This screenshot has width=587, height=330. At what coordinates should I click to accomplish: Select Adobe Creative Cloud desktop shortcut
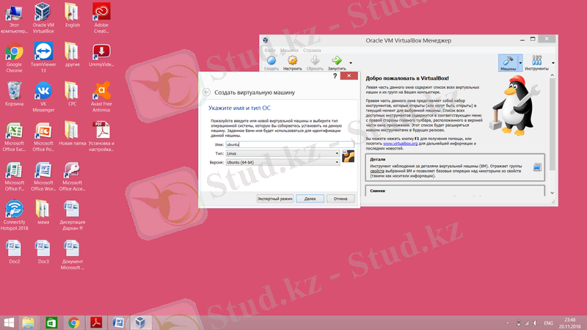point(101,18)
